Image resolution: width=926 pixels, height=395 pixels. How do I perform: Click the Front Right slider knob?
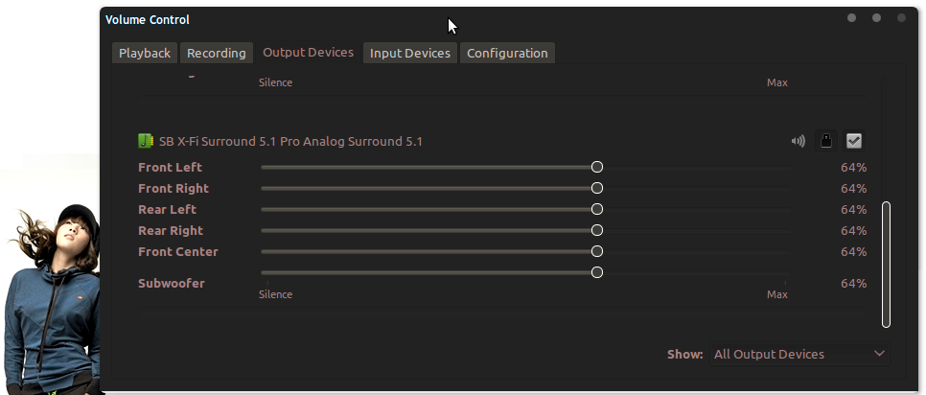(597, 188)
